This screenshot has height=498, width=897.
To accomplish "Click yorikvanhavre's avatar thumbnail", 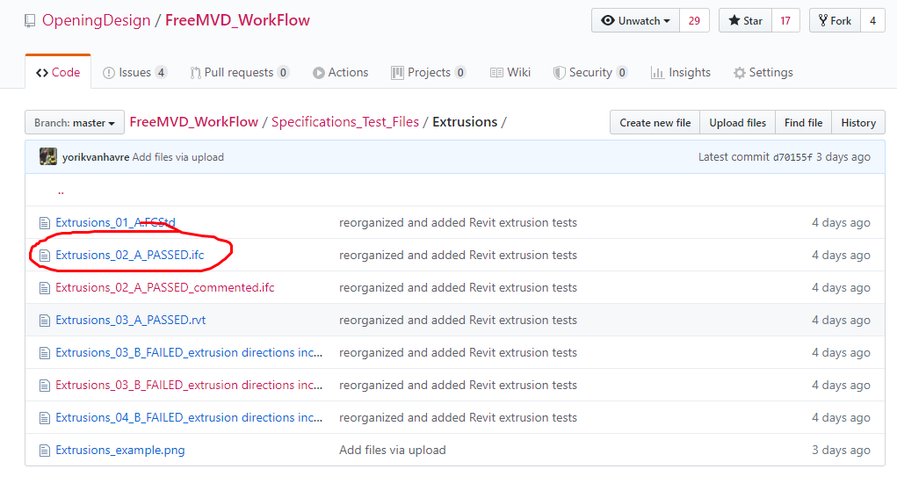I will (48, 156).
